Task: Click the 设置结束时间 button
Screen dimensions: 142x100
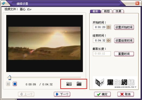Action: point(124,40)
